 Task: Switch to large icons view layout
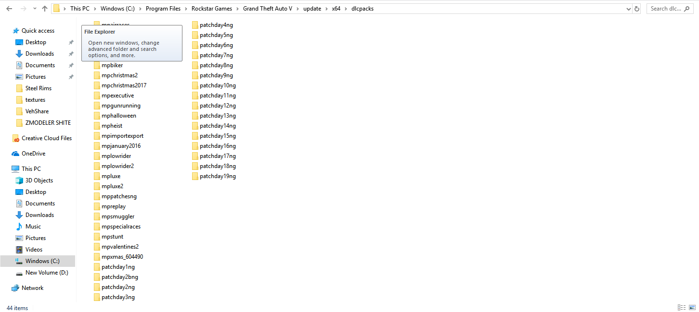692,307
